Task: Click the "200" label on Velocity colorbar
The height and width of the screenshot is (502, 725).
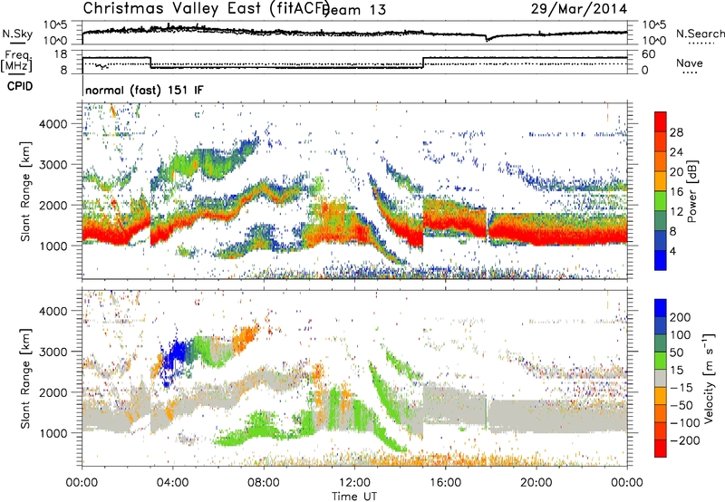Action: click(x=681, y=317)
